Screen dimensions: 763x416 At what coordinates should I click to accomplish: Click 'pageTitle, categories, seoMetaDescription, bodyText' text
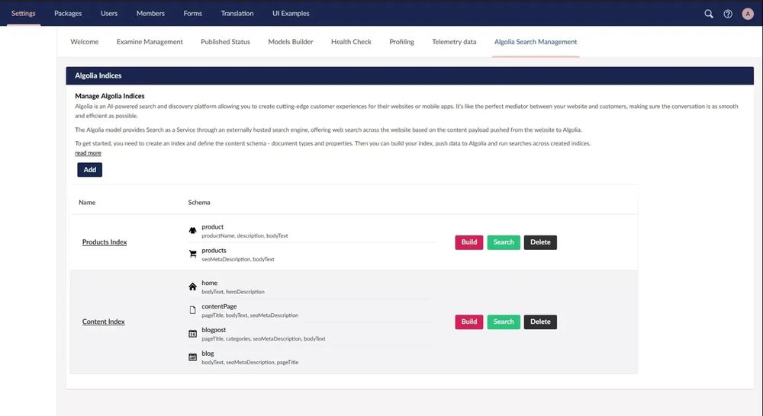pos(263,339)
